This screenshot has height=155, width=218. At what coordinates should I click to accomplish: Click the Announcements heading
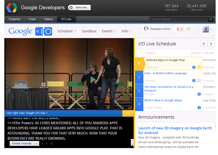pyautogui.click(x=156, y=117)
